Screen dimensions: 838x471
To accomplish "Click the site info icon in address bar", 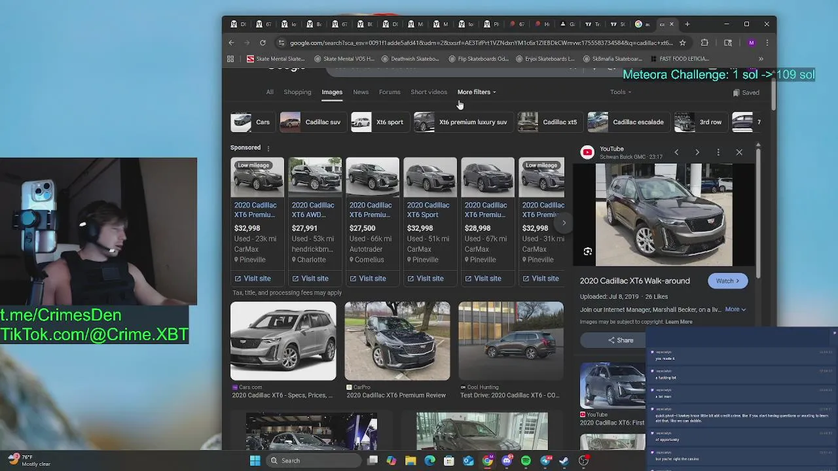I will pyautogui.click(x=282, y=43).
